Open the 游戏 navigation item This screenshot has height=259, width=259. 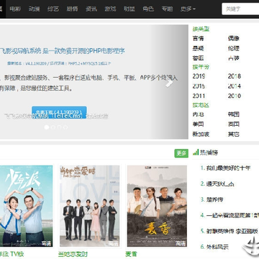[110, 9]
